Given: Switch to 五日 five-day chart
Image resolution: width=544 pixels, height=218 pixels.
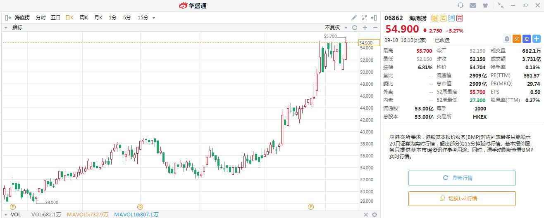Looking at the screenshot, I should [x=56, y=18].
